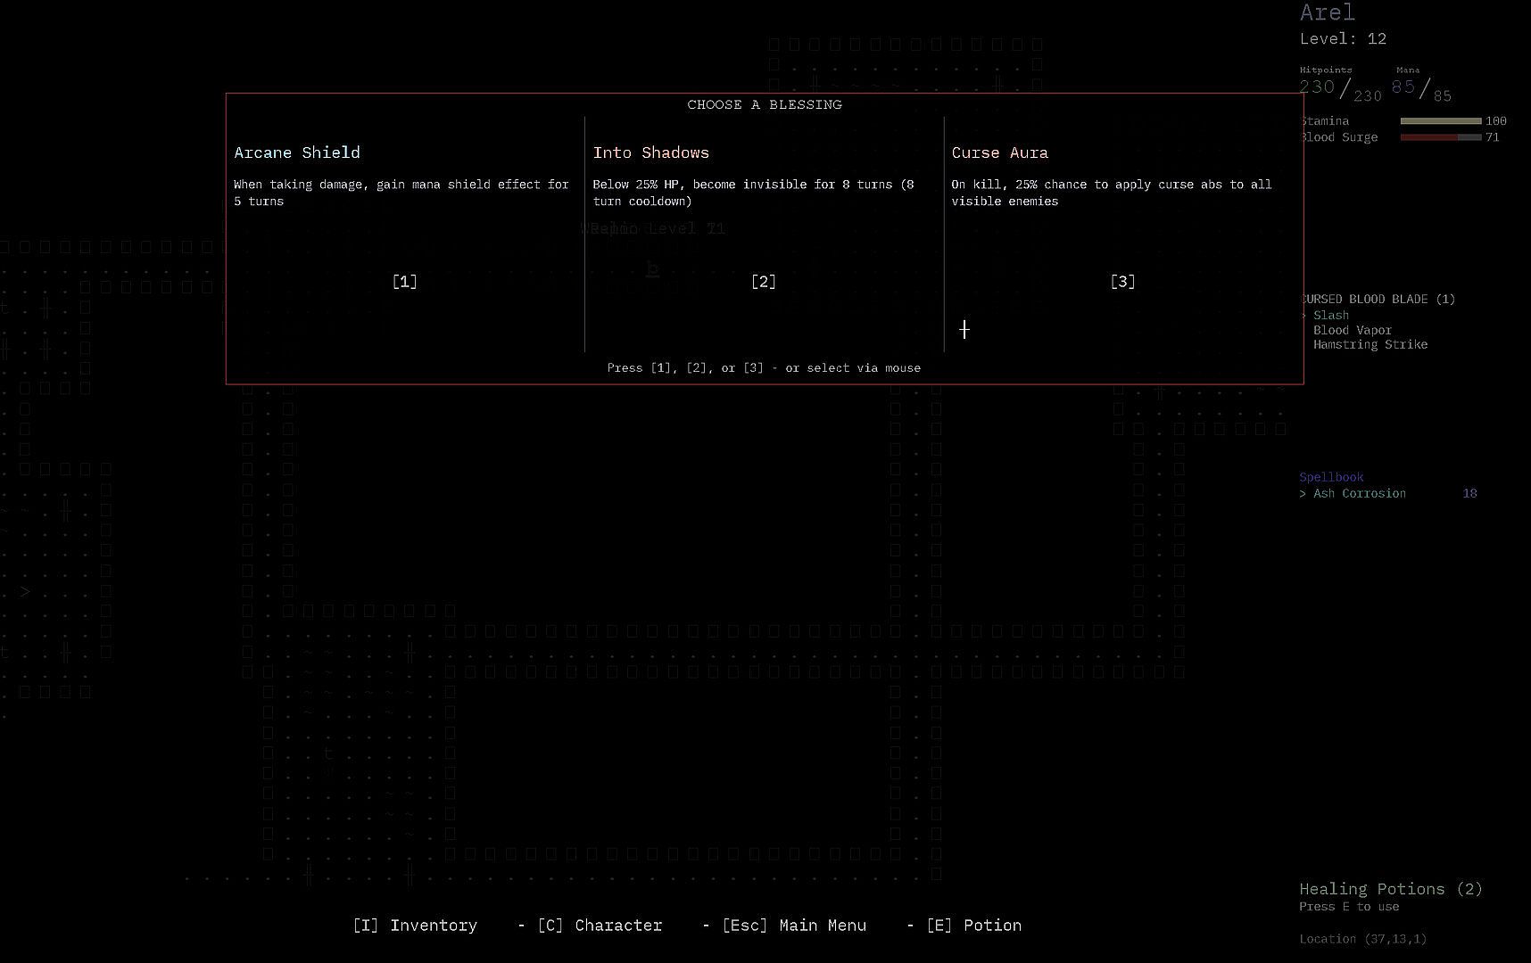Select the Ash Corrosion spell
The width and height of the screenshot is (1531, 963).
point(1359,493)
